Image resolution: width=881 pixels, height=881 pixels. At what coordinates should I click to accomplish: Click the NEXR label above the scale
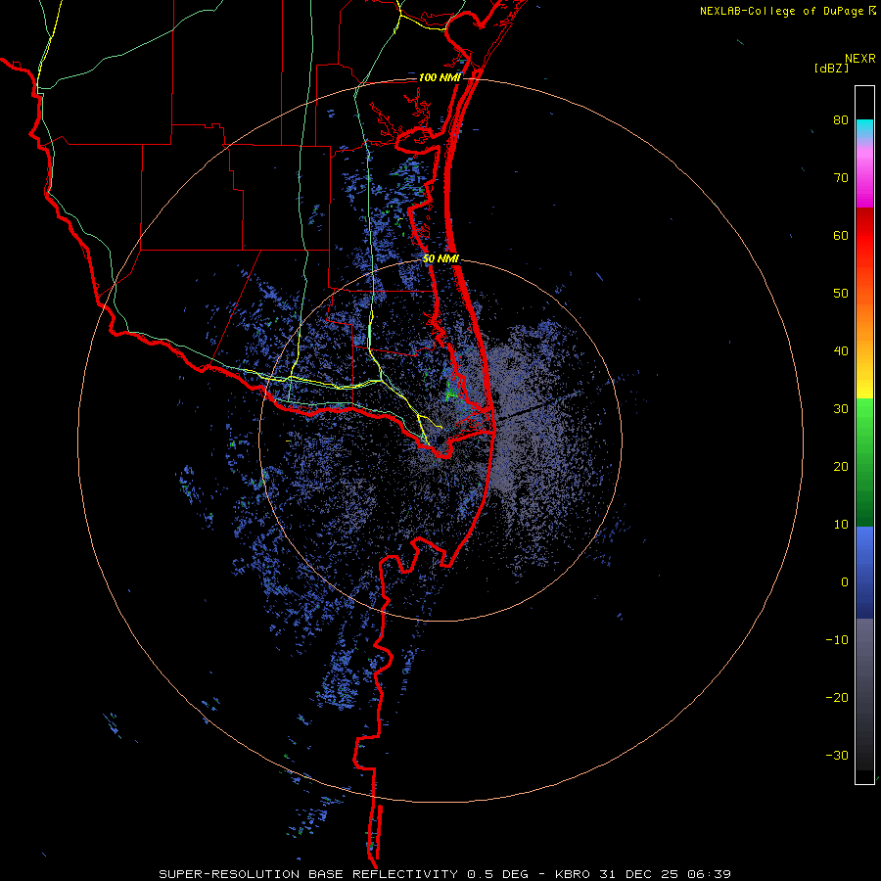point(860,59)
